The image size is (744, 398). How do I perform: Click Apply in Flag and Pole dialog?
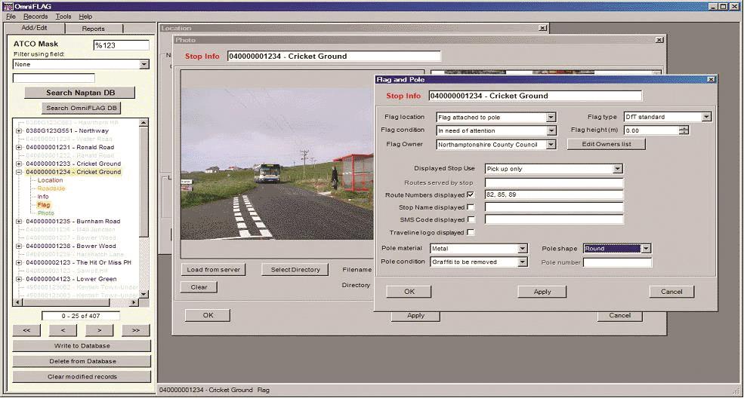542,292
